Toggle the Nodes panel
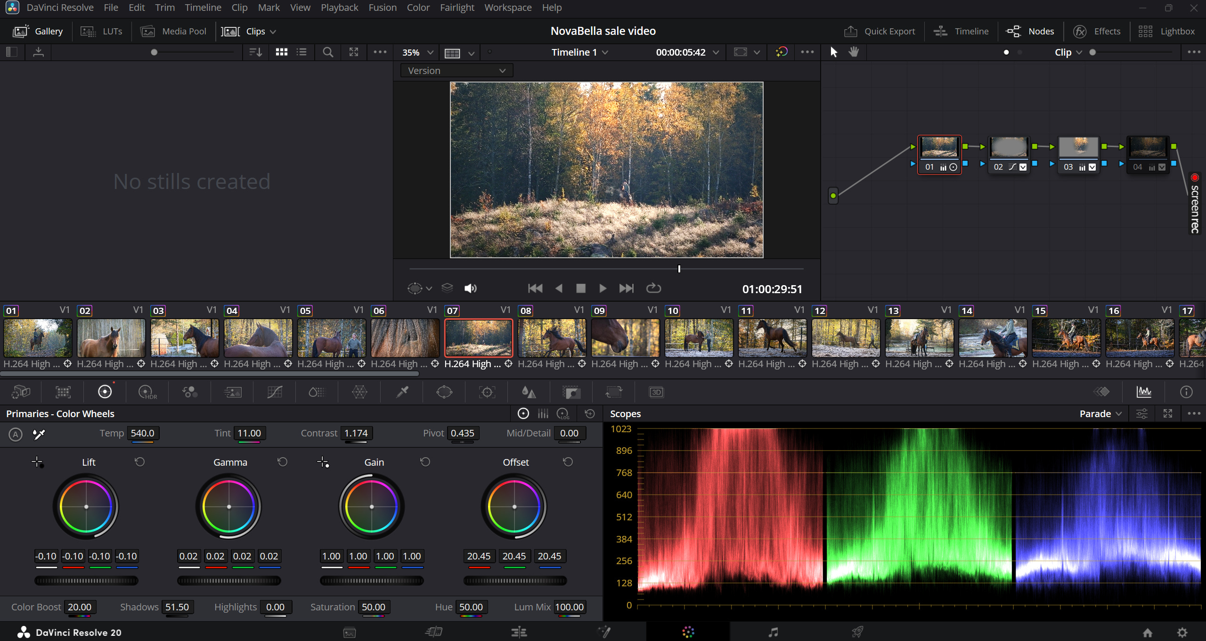1206x641 pixels. tap(1030, 32)
